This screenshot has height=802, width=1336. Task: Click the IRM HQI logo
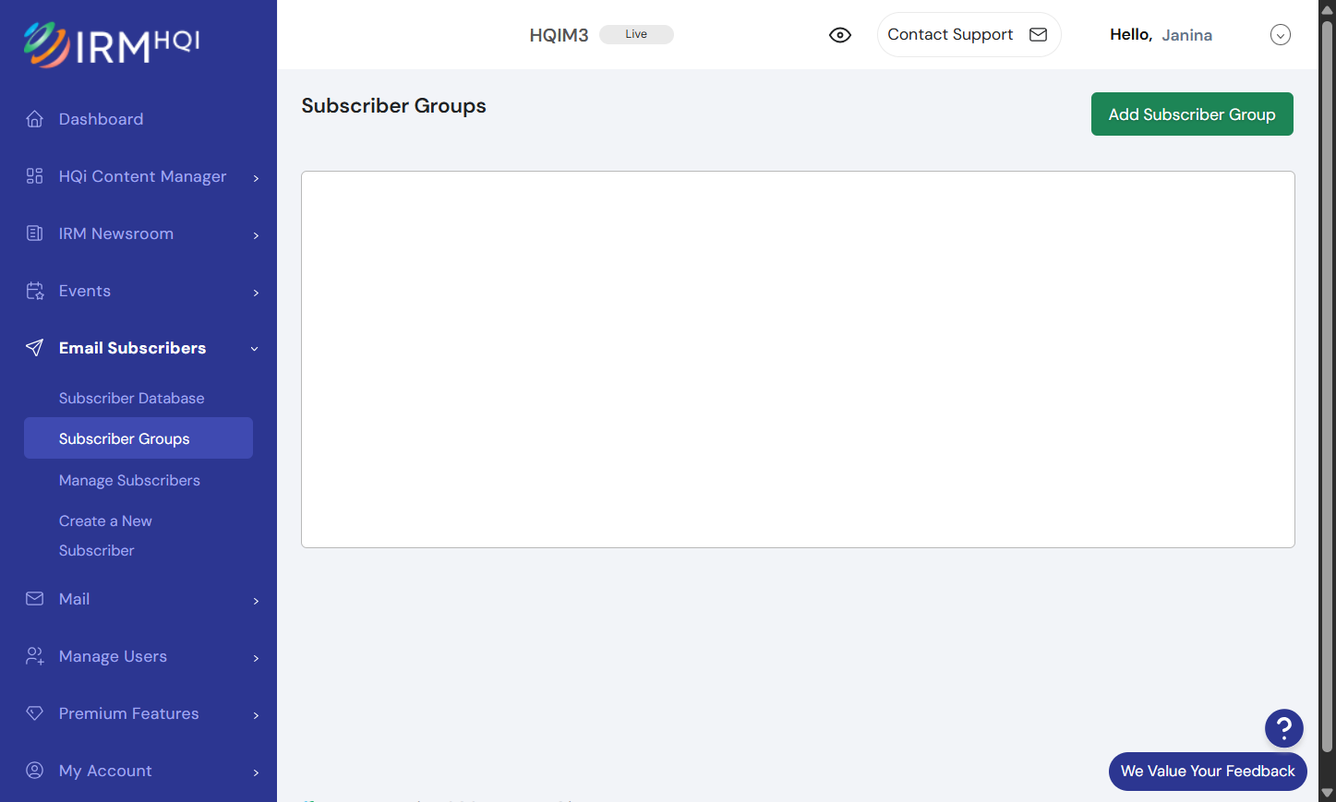coord(111,44)
